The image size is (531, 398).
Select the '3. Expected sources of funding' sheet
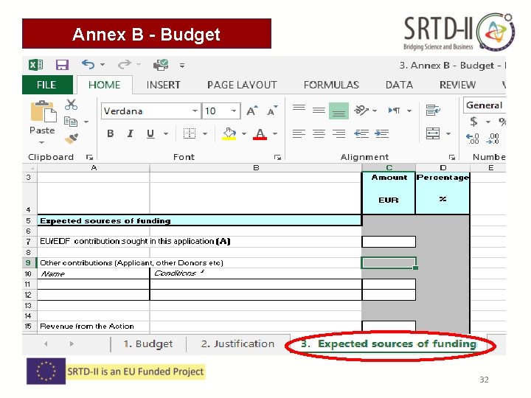389,344
